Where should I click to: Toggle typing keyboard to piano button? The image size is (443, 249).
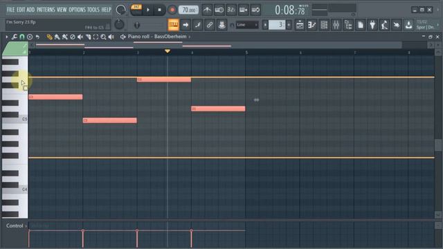173,25
